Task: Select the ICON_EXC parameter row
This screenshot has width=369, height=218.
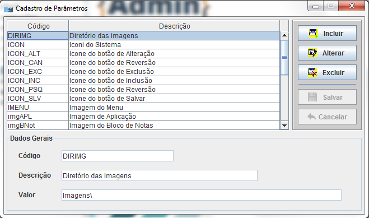Action: coord(143,72)
